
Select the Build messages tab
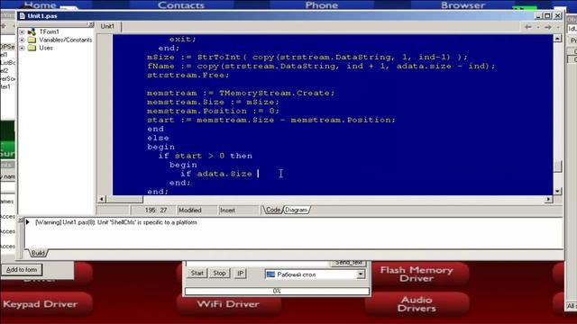[x=38, y=253]
